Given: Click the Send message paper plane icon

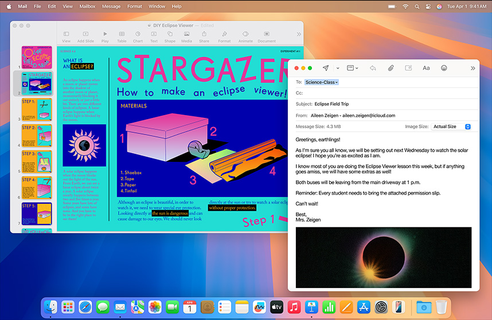Looking at the screenshot, I should [x=326, y=68].
